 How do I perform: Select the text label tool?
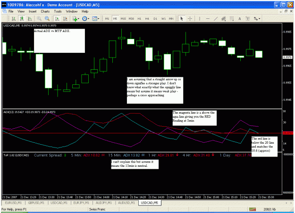[x=248, y=18]
